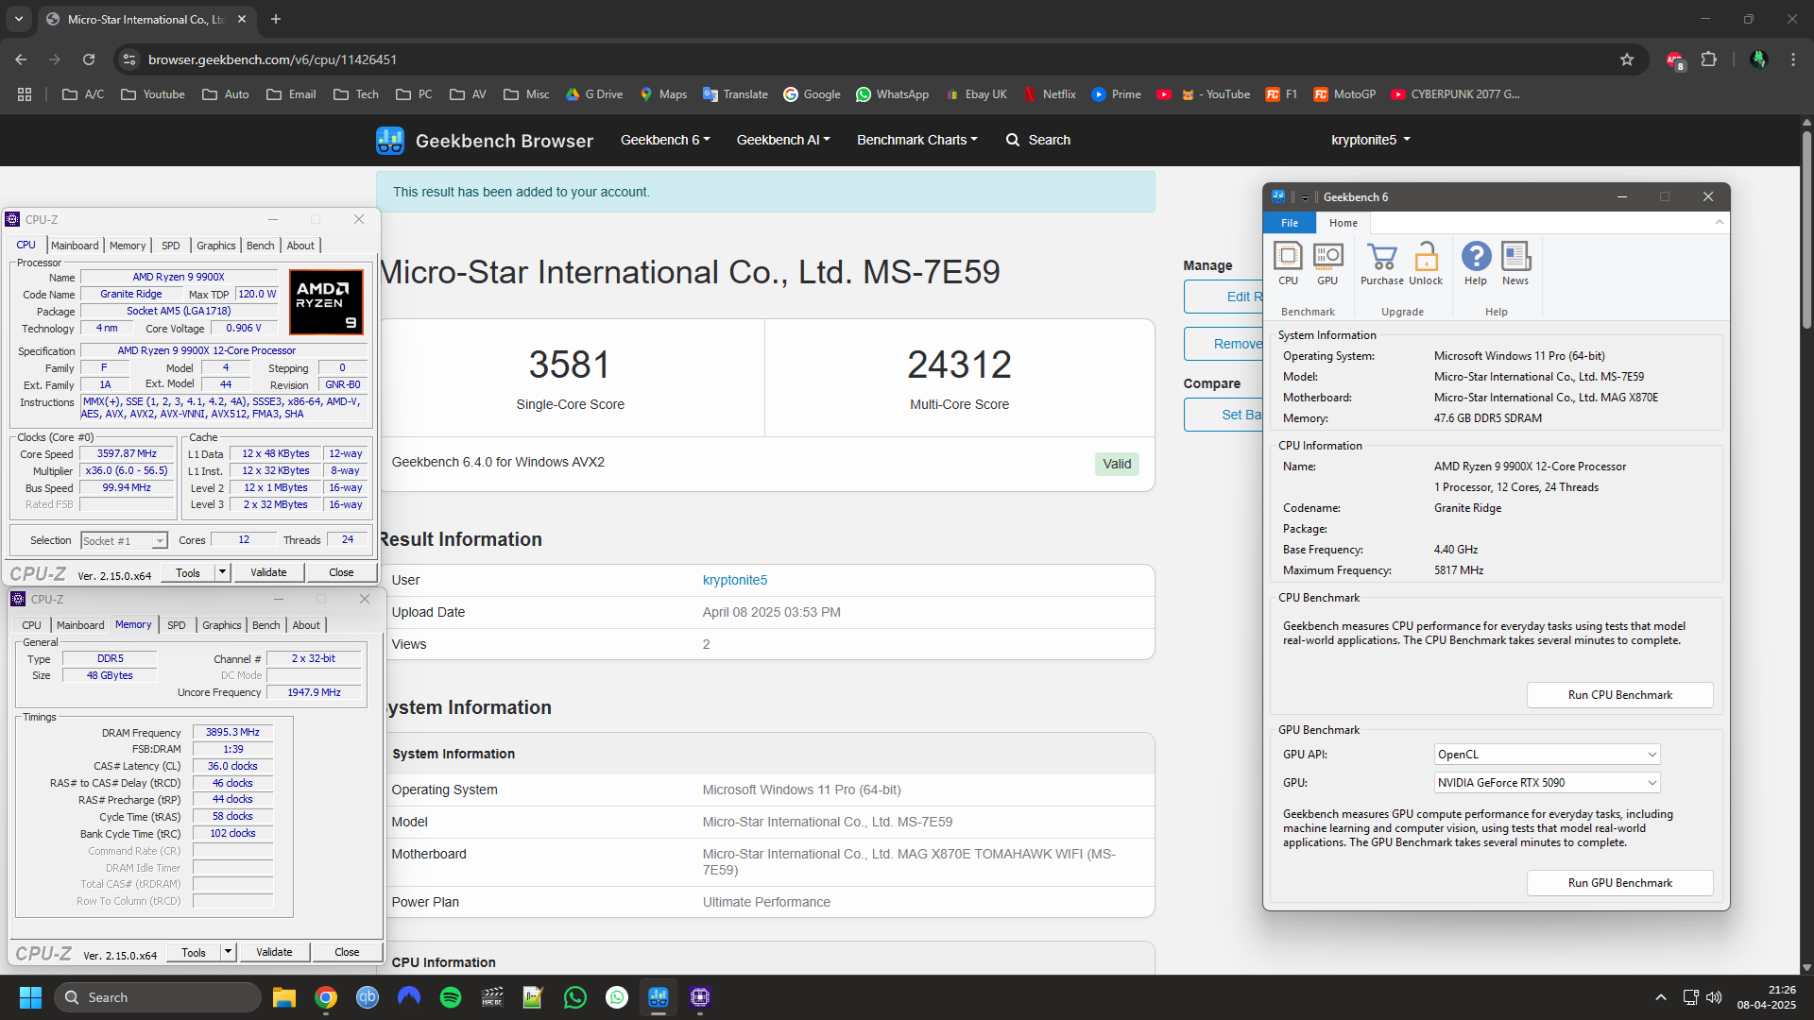Image resolution: width=1814 pixels, height=1020 pixels.
Task: Open the Geekbench 6 navbar dropdown
Action: click(x=665, y=140)
